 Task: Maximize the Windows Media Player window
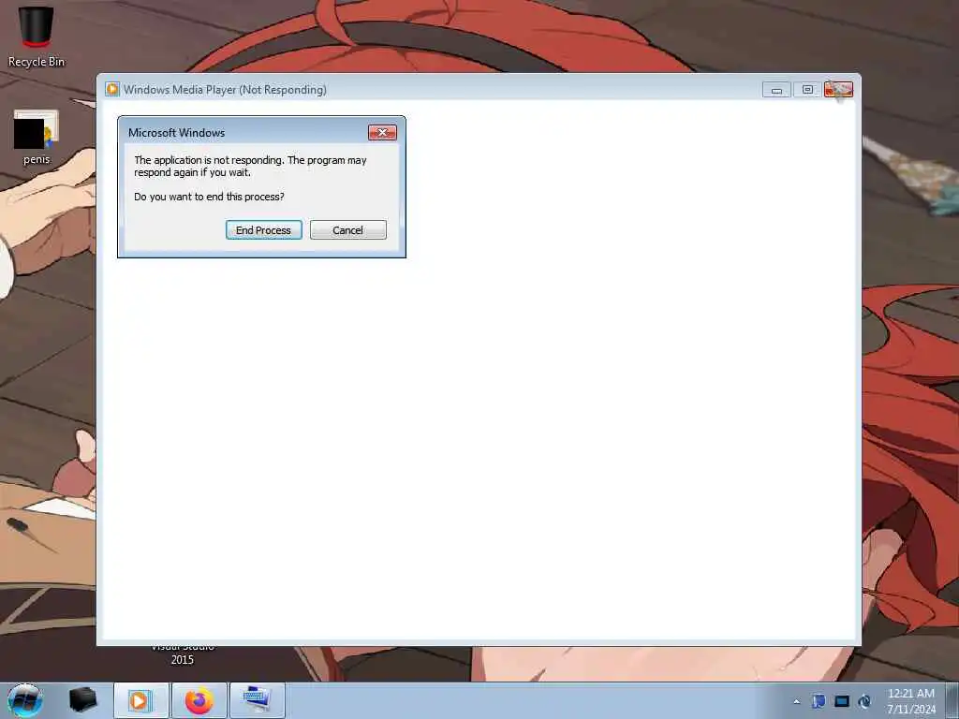click(807, 90)
